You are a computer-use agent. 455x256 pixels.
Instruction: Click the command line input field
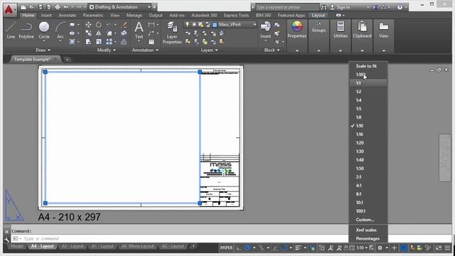click(180, 239)
